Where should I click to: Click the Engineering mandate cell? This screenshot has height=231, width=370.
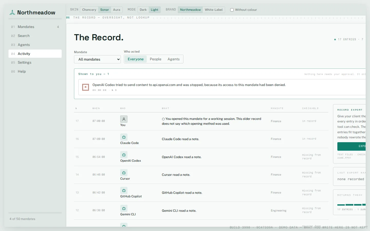[279, 210]
